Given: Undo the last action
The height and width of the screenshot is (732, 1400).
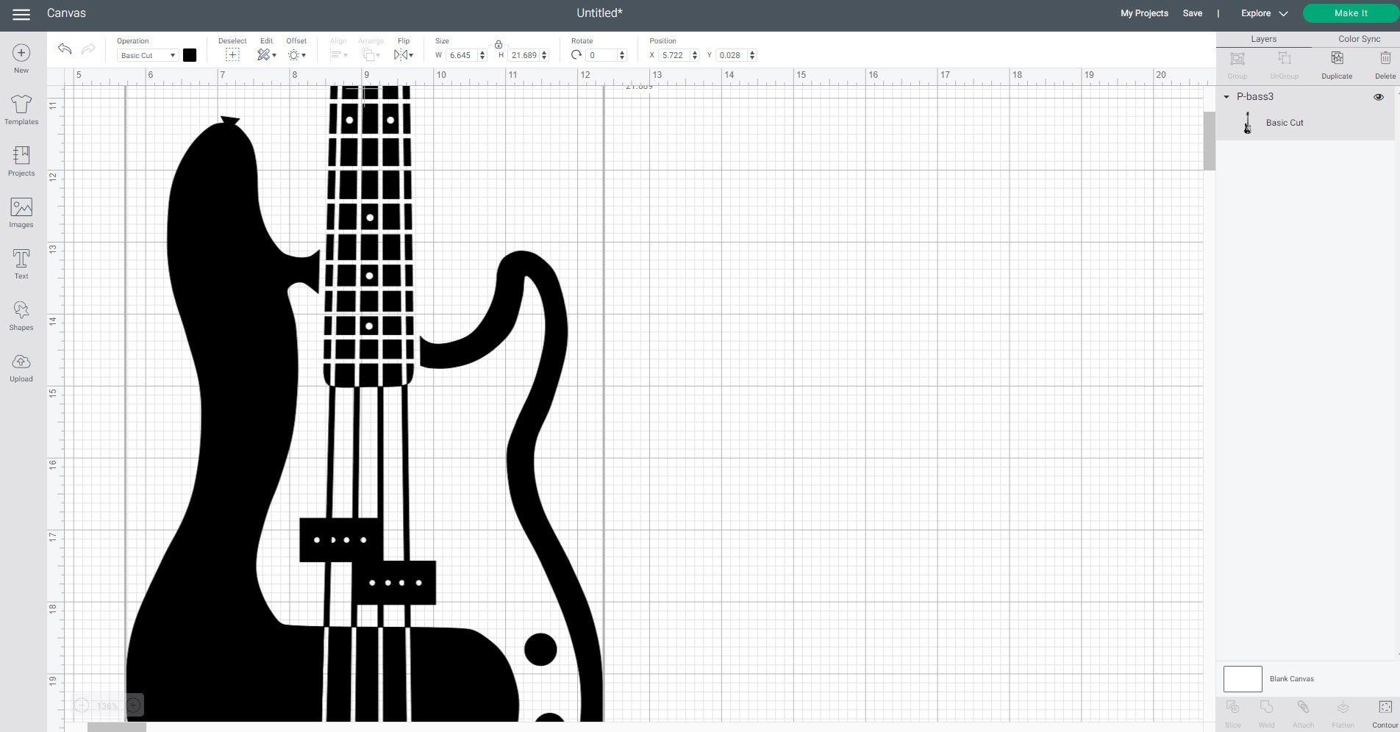Looking at the screenshot, I should coord(65,49).
